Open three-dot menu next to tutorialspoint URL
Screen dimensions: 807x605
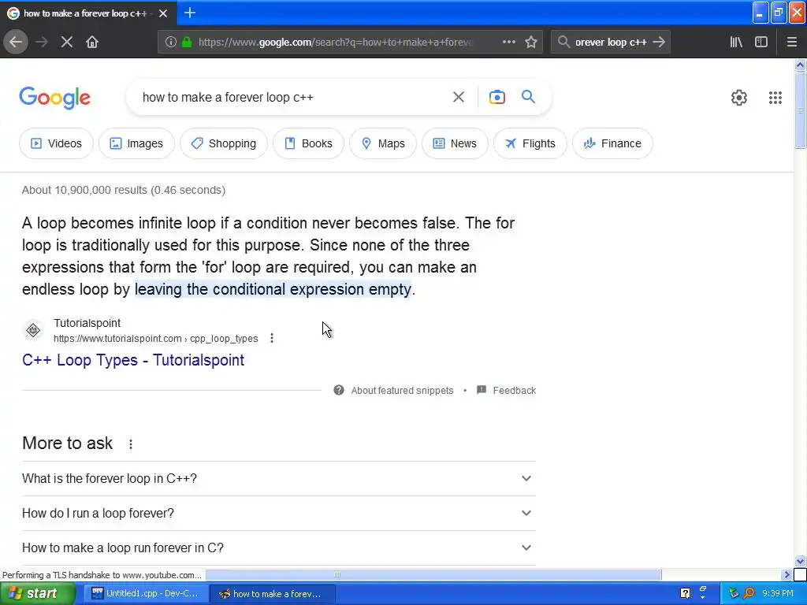[x=272, y=338]
